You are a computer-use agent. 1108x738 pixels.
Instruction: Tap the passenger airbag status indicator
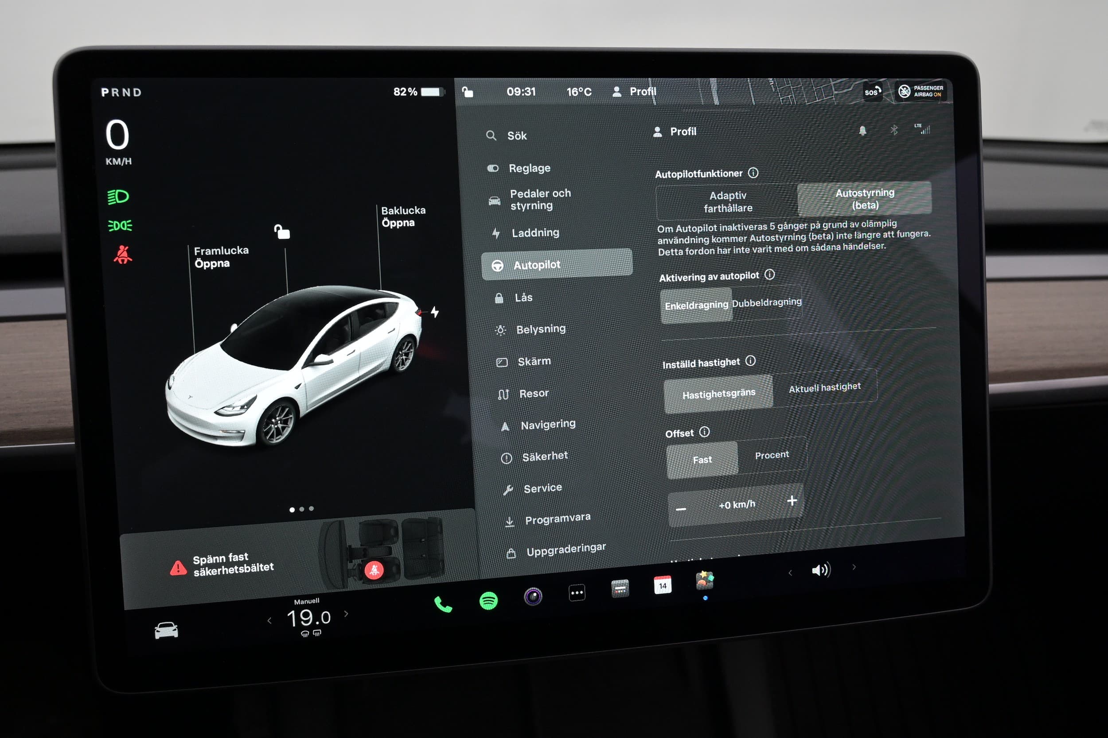[x=920, y=91]
